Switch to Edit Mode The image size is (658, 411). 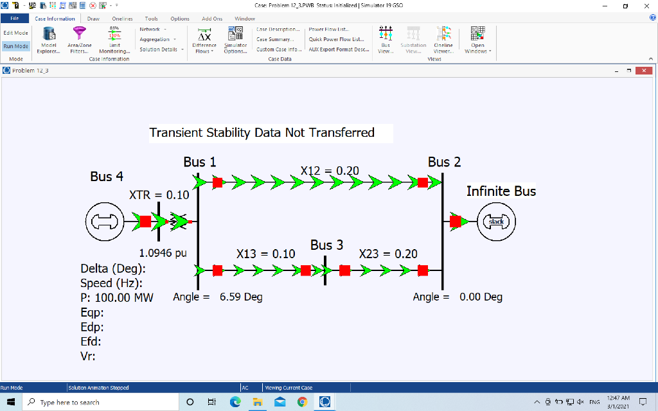(15, 32)
